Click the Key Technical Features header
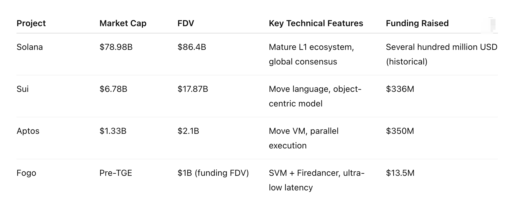Image resolution: width=515 pixels, height=205 pixels. click(x=316, y=23)
